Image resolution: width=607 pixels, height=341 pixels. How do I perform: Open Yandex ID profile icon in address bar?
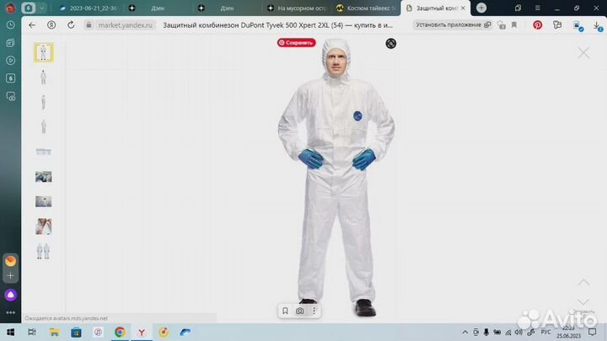(x=51, y=25)
